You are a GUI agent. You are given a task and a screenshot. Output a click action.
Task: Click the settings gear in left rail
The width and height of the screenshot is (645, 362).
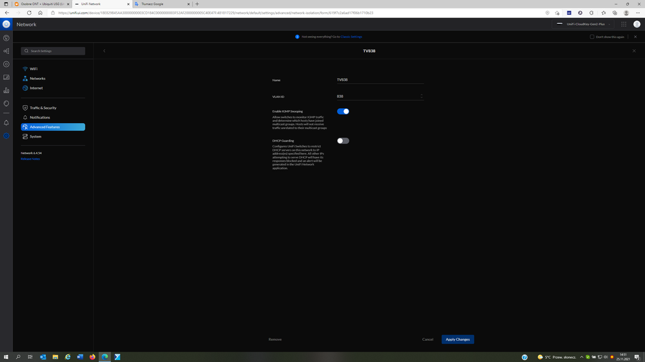(6, 136)
